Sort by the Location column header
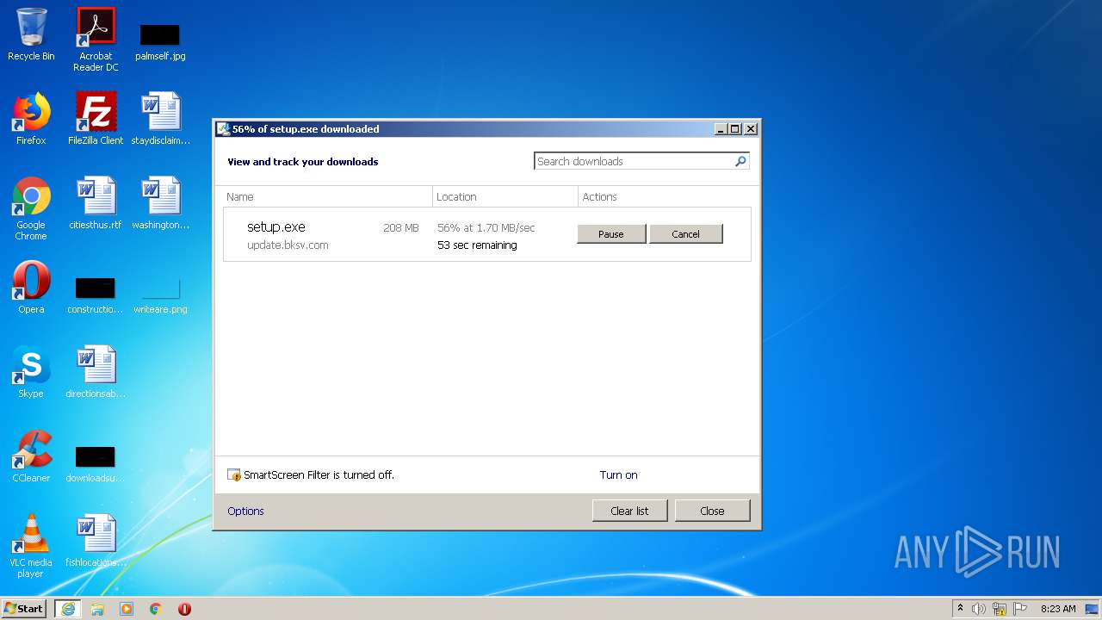 (505, 197)
